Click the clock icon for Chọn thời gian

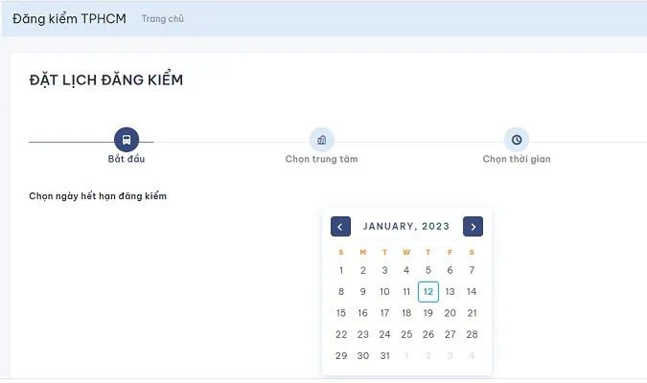[x=517, y=139]
